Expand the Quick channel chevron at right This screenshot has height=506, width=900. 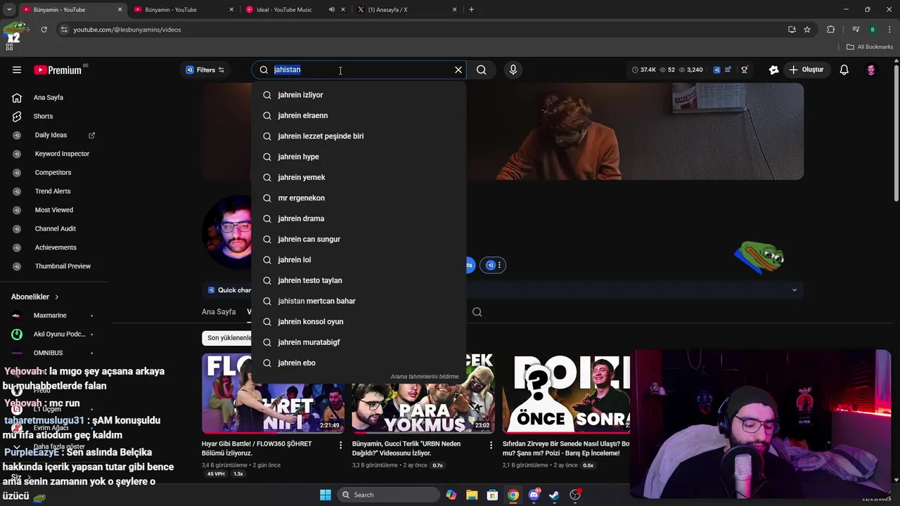[x=795, y=290]
